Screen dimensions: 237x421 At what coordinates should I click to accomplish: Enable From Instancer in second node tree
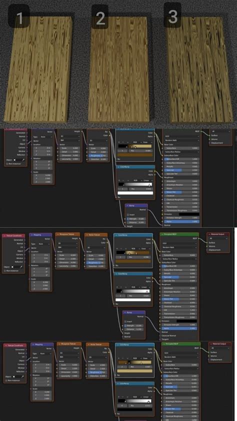click(5, 271)
